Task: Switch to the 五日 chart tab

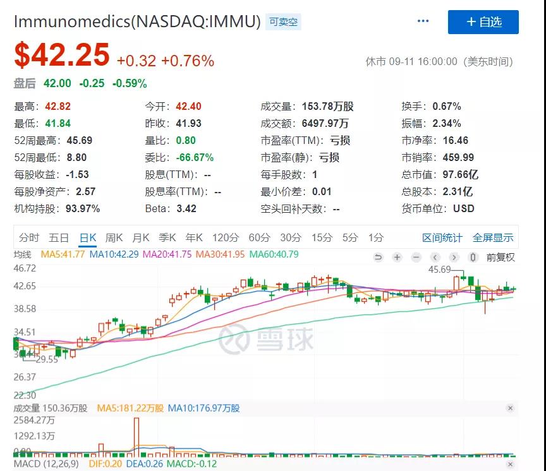Action: 59,237
